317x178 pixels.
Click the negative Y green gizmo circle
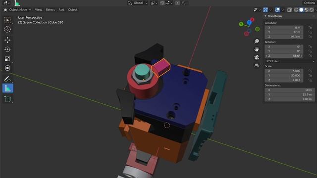click(x=258, y=29)
